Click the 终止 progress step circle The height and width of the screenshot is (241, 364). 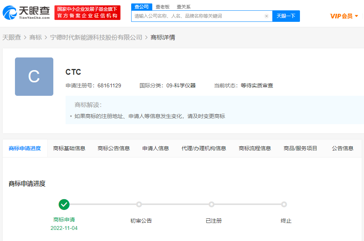[284, 204]
